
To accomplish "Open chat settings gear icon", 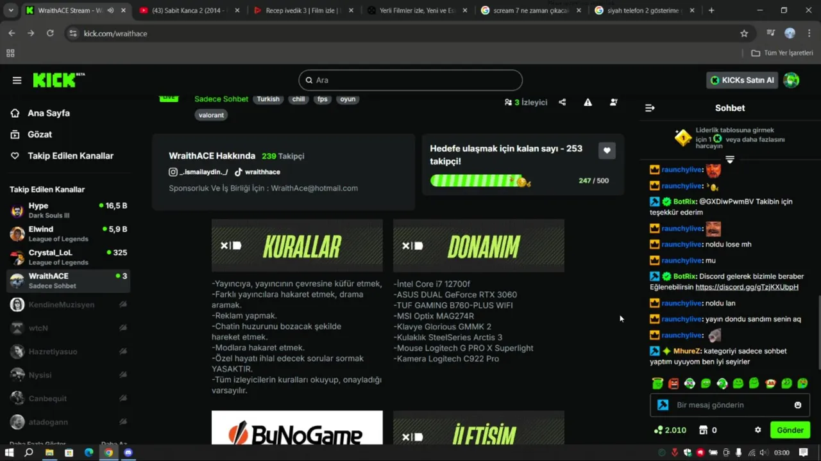I will [x=758, y=430].
